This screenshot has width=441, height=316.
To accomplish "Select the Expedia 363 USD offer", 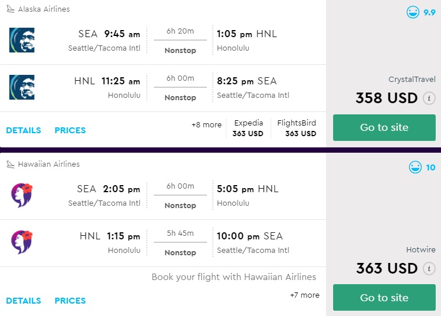I will (x=248, y=128).
